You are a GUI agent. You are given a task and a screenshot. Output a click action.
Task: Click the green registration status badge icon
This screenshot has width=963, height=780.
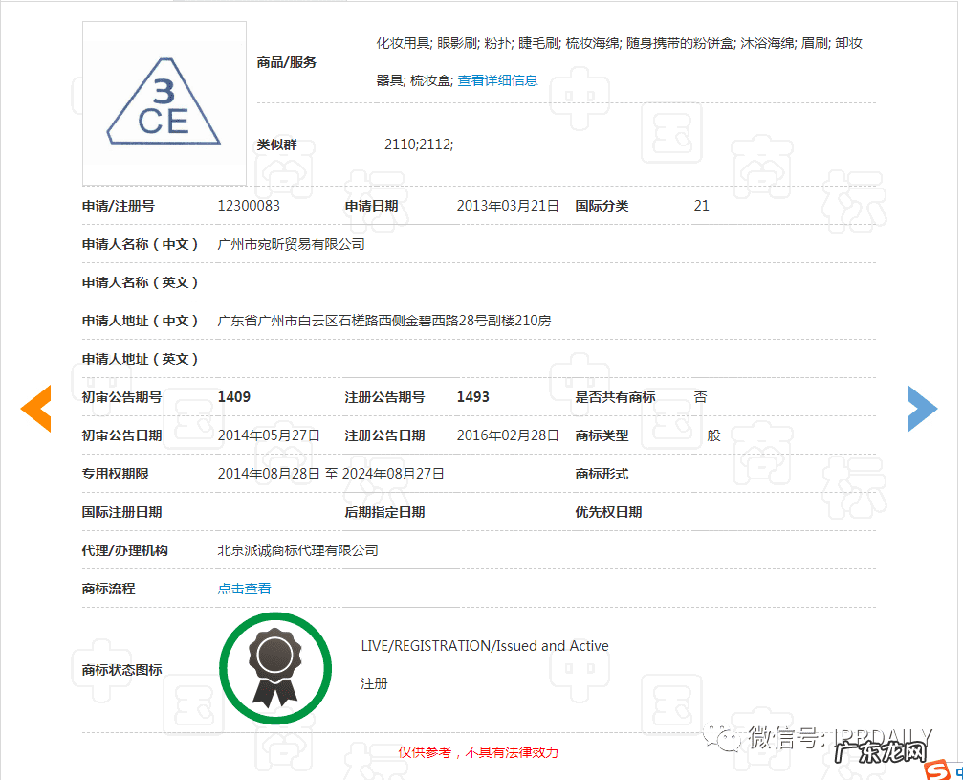coord(275,667)
